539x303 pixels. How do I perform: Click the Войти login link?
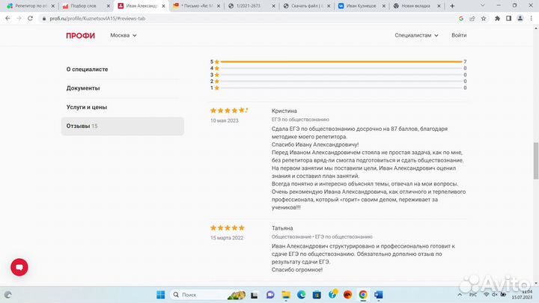tap(459, 35)
